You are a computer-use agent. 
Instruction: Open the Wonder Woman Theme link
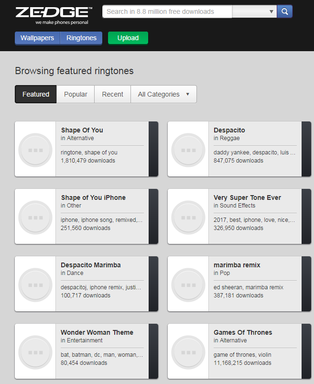pyautogui.click(x=97, y=332)
